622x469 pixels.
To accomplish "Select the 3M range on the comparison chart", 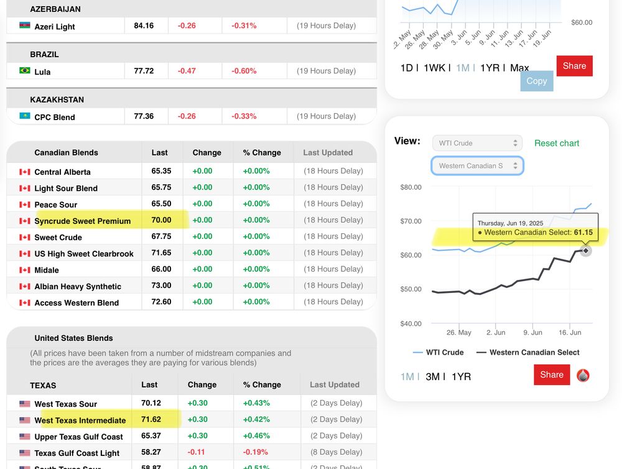I will click(x=433, y=376).
